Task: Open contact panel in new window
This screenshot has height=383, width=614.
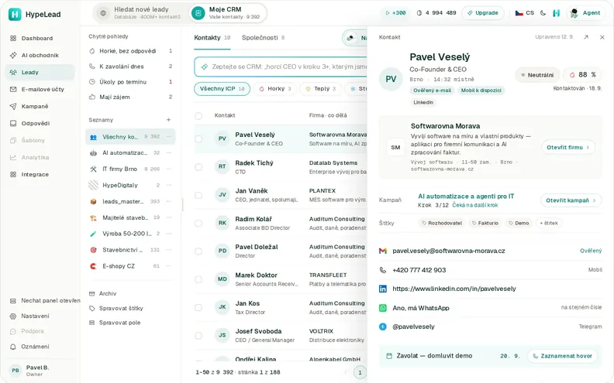Action: [x=586, y=37]
